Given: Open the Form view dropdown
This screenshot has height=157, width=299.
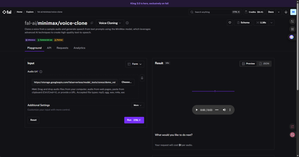Looking at the screenshot, I should pos(135,64).
